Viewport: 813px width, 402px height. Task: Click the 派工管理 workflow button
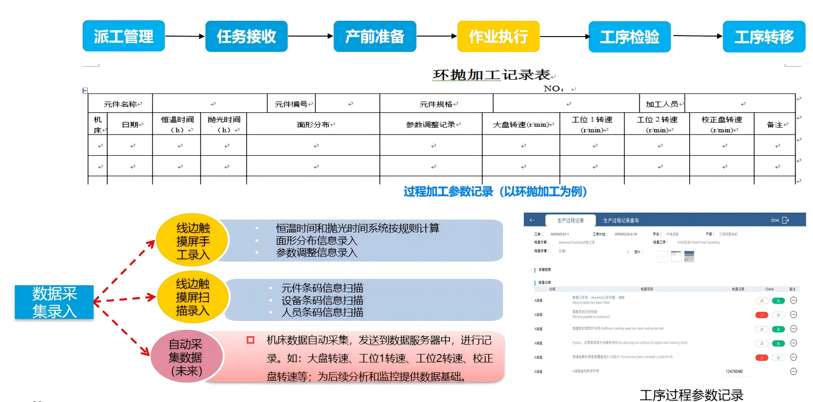point(123,36)
